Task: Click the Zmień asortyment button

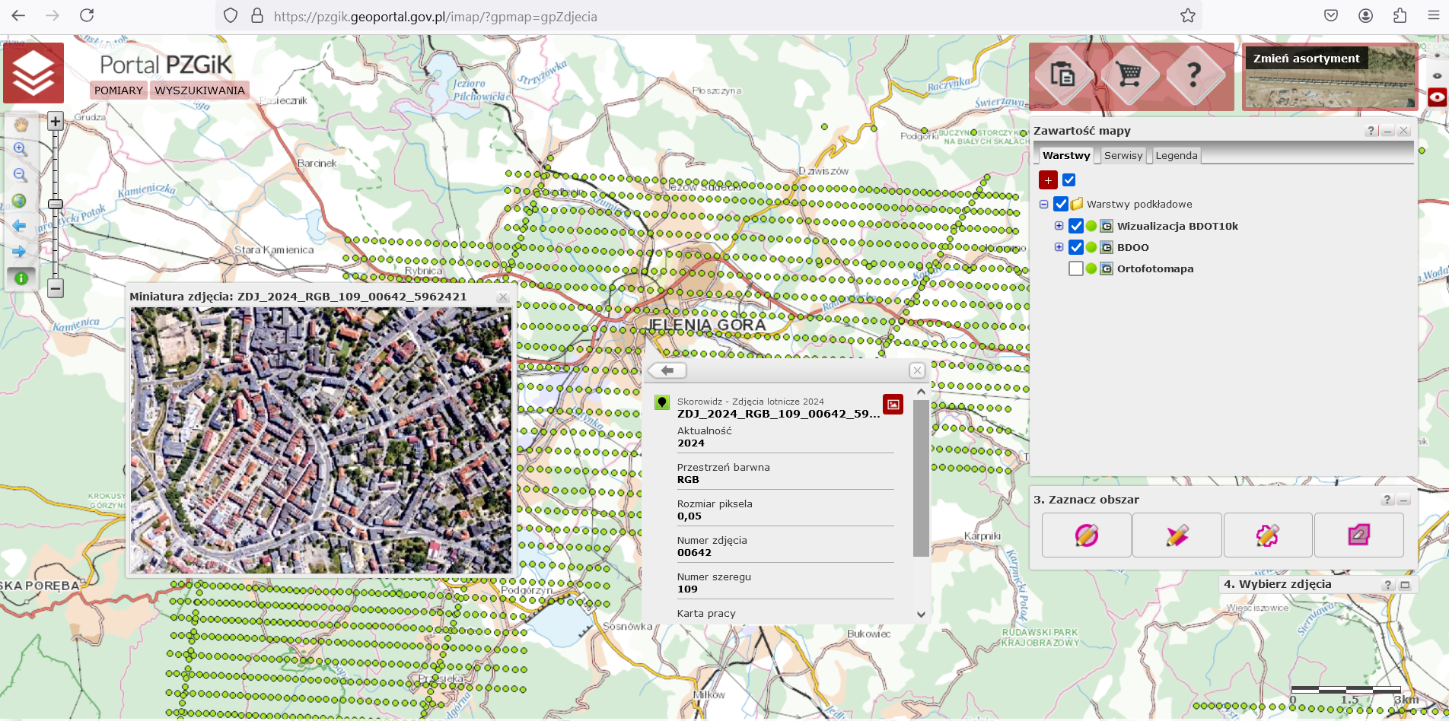Action: coord(1306,59)
